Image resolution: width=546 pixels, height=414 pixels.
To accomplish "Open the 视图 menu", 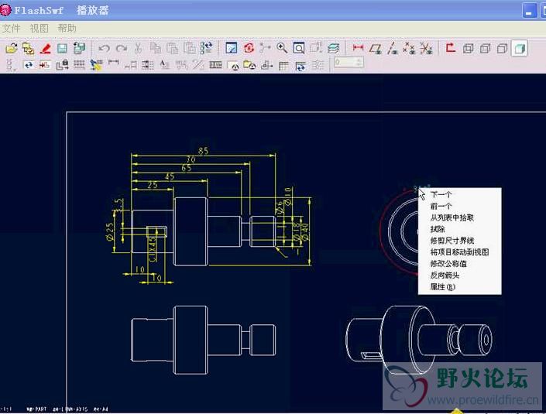I will [39, 28].
